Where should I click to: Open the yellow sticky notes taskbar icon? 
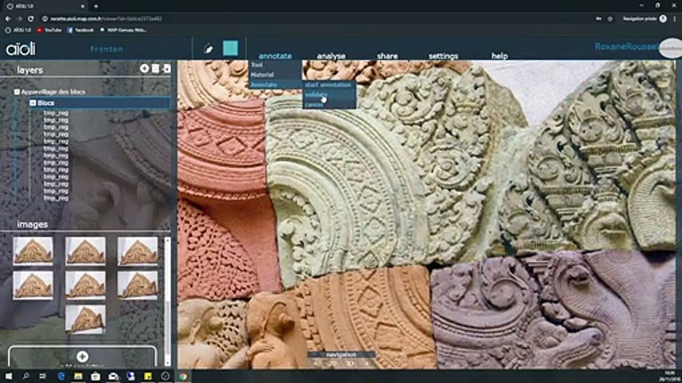[148, 376]
